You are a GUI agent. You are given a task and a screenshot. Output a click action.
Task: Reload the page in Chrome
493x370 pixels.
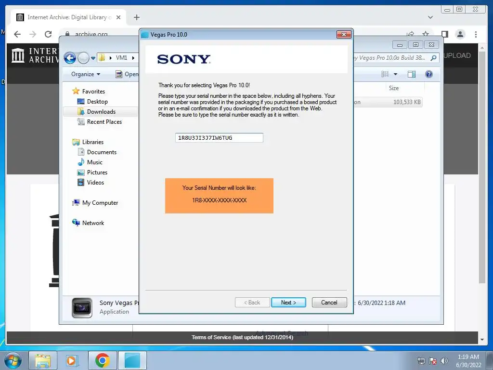tap(48, 34)
